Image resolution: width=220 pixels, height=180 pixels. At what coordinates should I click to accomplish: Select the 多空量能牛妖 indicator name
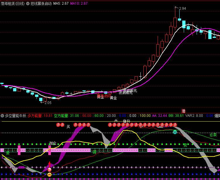(x=16, y=116)
